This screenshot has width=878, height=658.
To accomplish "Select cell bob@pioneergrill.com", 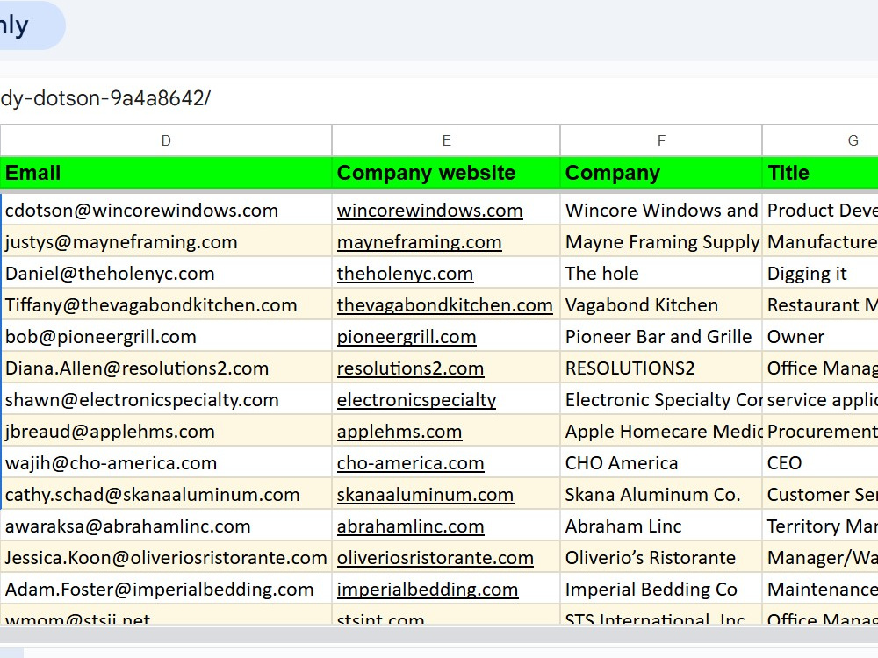I will pyautogui.click(x=166, y=337).
